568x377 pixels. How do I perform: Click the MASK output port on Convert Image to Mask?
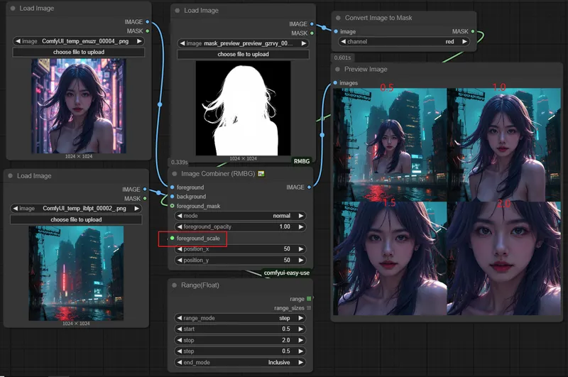474,31
